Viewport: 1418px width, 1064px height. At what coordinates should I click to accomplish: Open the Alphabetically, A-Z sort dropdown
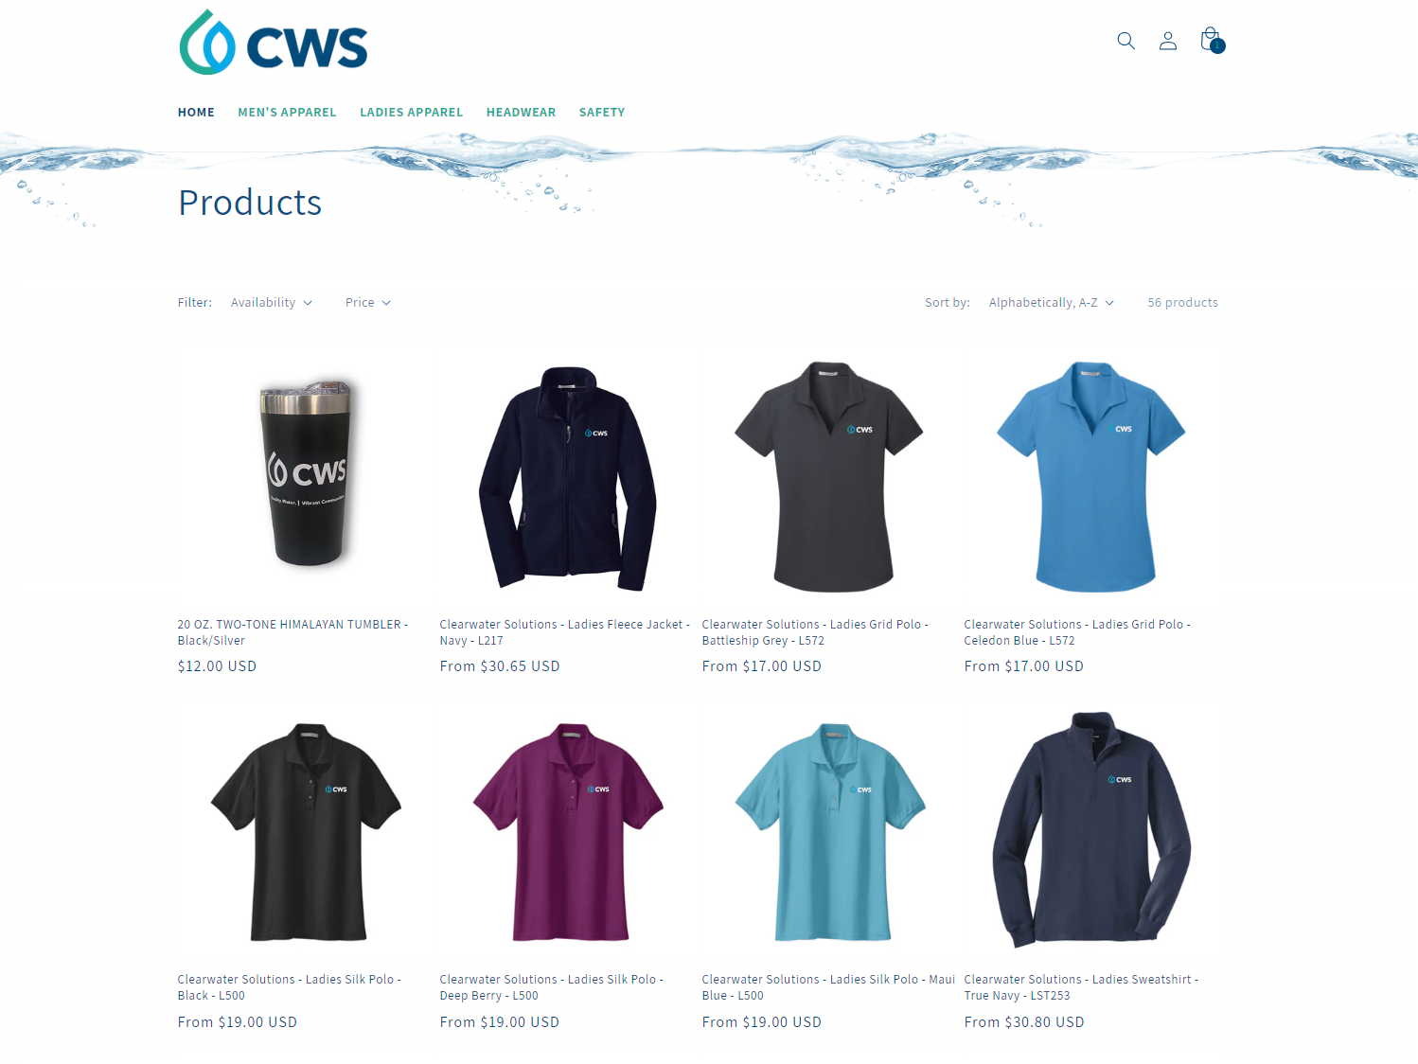1052,303
